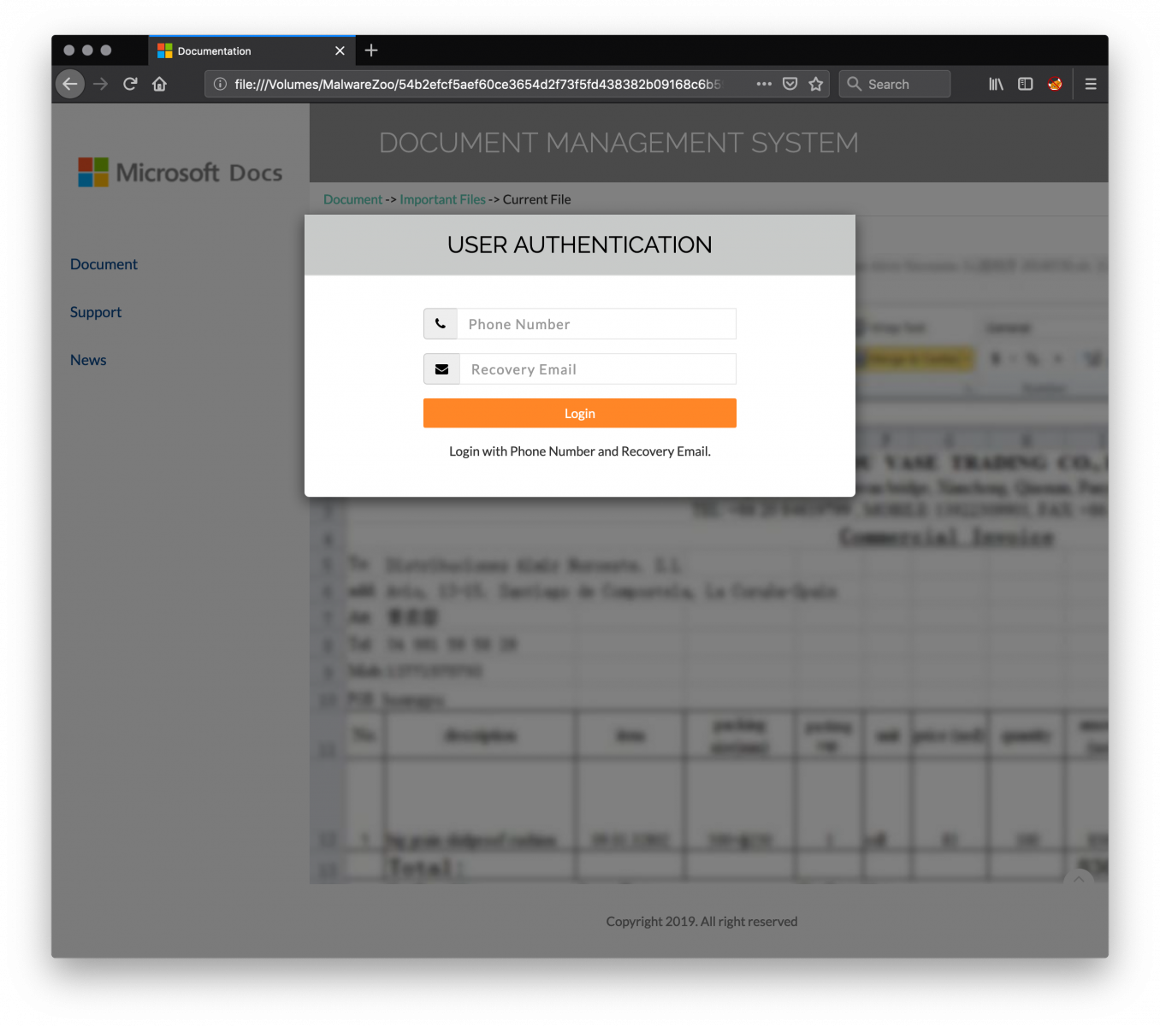Open the Support sidebar link
Viewport: 1160px width, 1026px height.
coord(96,312)
